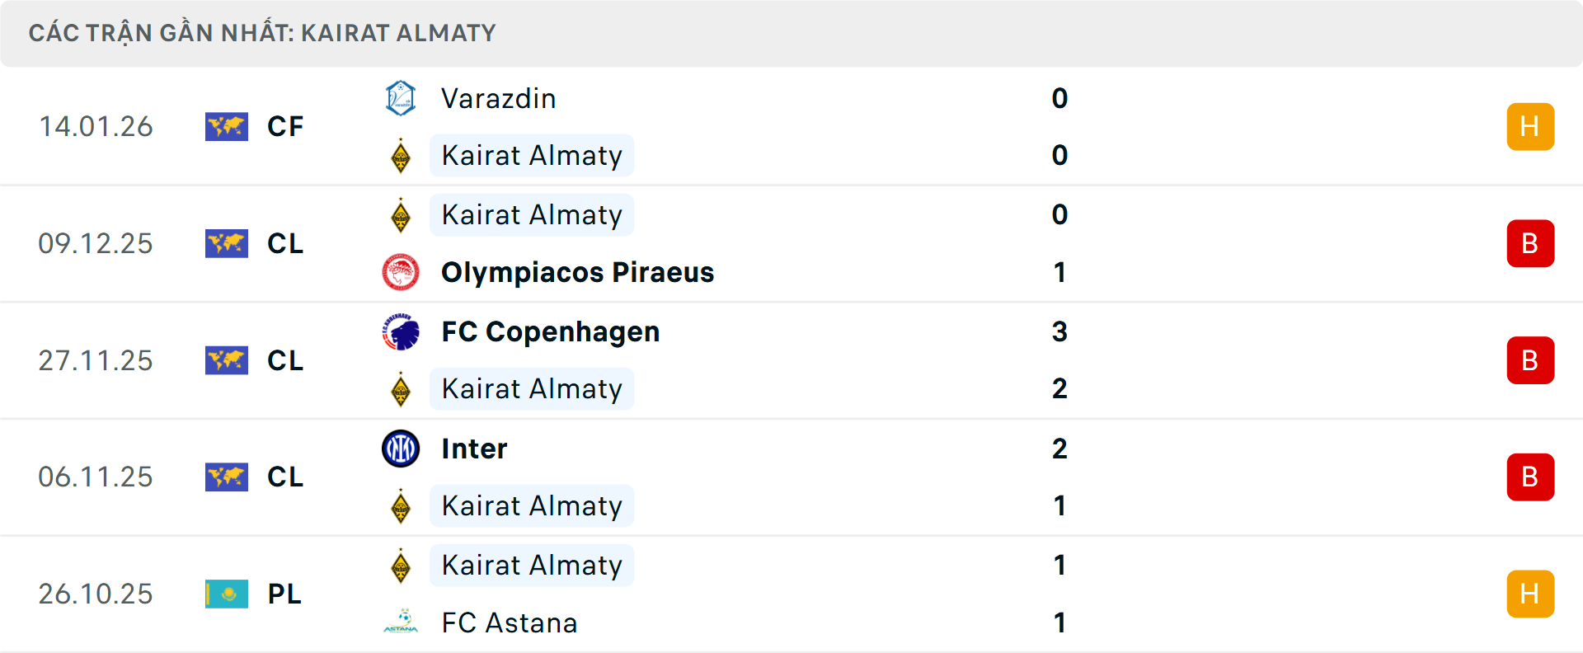Screen dimensions: 1583x653
Task: Expand the CL label for the 09.12.25 match
Action: 284,243
